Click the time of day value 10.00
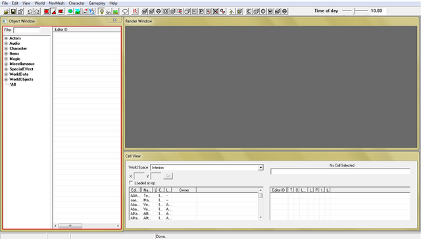 [376, 11]
